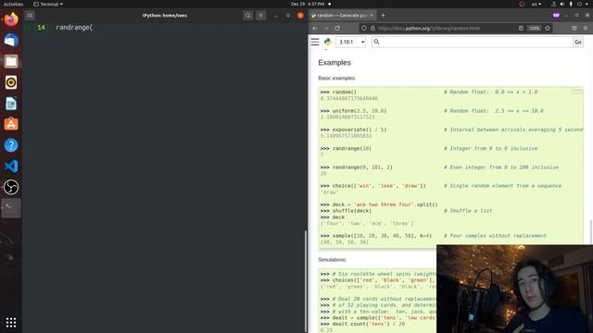Open the Files manager dock icon
The width and height of the screenshot is (593, 333).
(x=11, y=61)
